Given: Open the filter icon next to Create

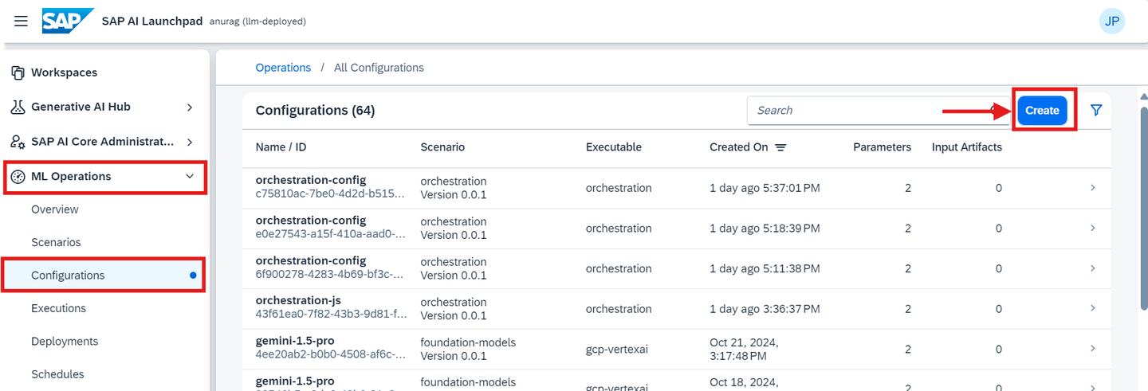Looking at the screenshot, I should pyautogui.click(x=1096, y=110).
